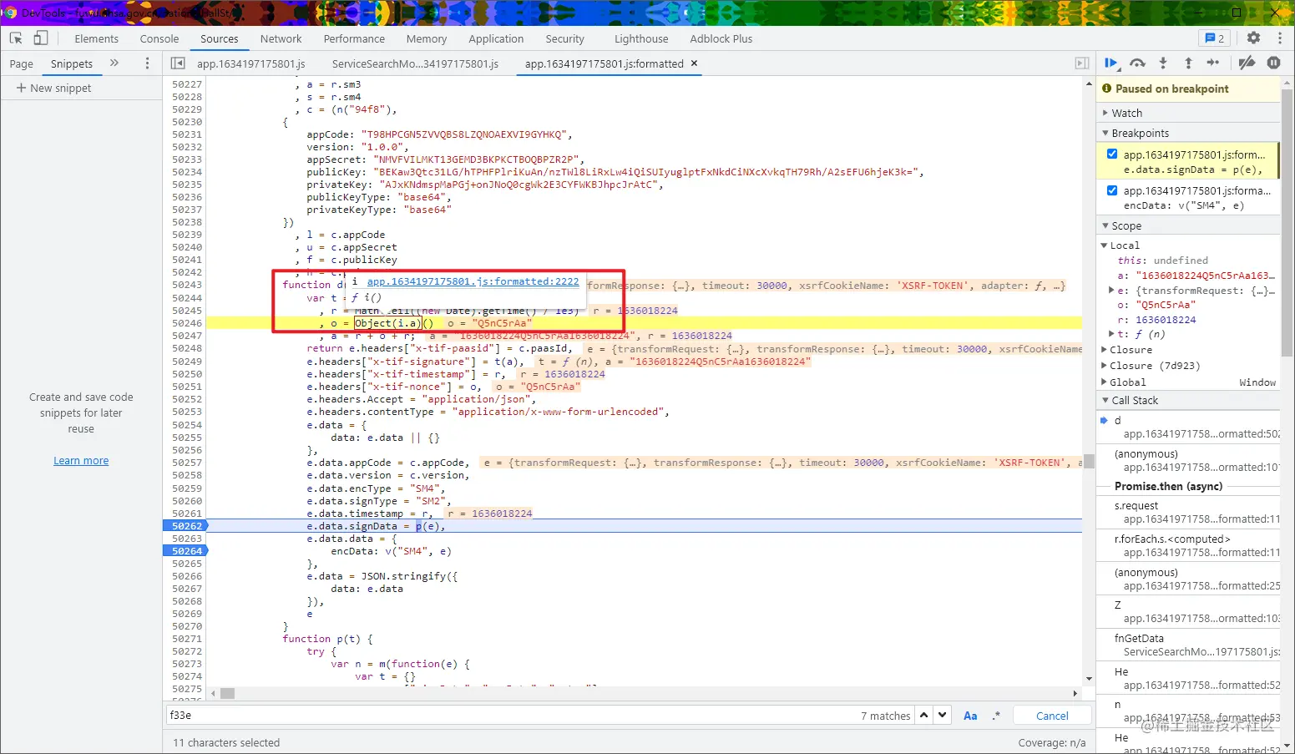Viewport: 1295px width, 754px height.
Task: Step out of current function
Action: tap(1188, 63)
